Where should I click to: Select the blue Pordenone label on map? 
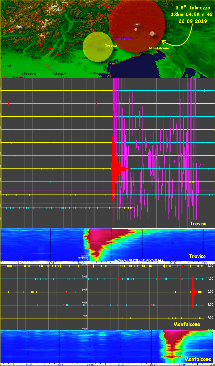pos(125,39)
